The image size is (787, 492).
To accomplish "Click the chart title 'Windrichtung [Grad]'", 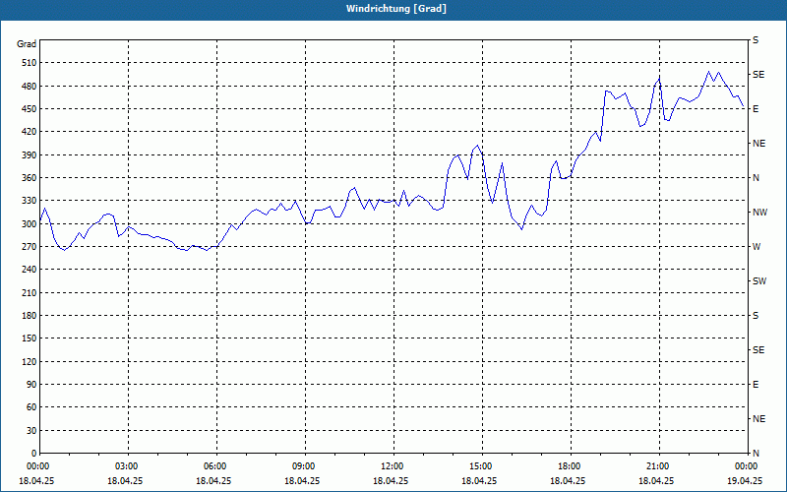I will [396, 9].
